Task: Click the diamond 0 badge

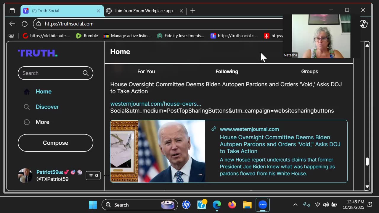Action: 93,176
